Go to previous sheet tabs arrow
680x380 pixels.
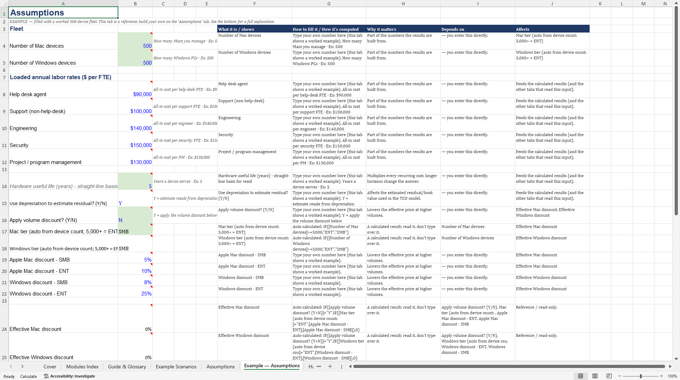coord(11,367)
